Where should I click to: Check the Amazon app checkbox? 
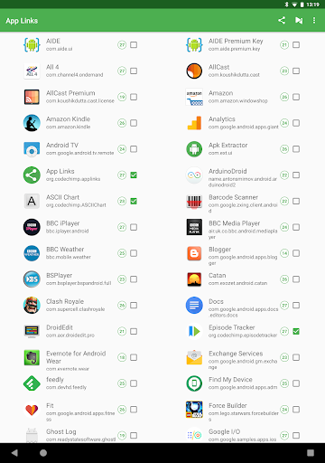coord(296,97)
